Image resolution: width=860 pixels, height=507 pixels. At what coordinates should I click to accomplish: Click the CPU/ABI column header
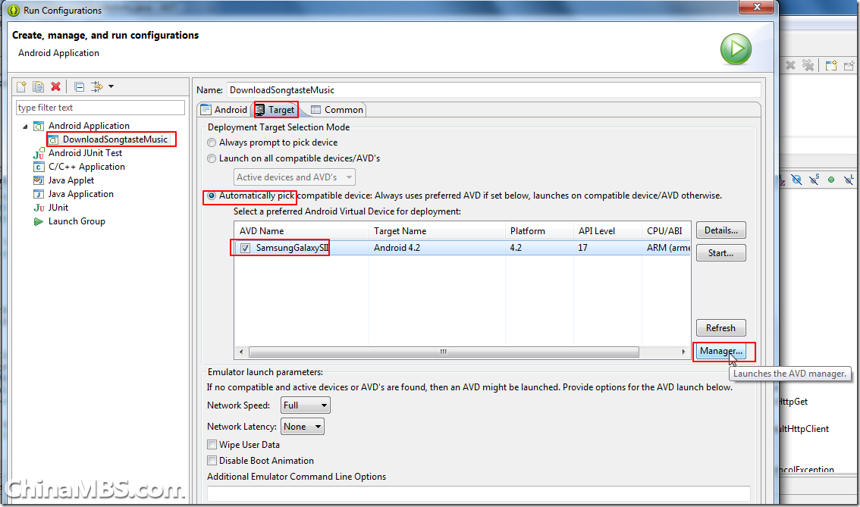click(666, 230)
